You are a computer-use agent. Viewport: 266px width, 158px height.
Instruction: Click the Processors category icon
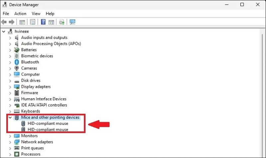click(17, 154)
